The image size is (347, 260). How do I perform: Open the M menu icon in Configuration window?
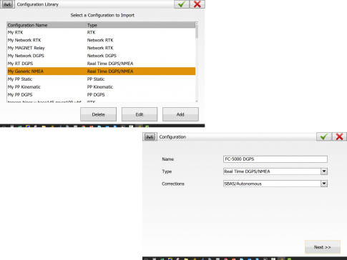pos(150,136)
